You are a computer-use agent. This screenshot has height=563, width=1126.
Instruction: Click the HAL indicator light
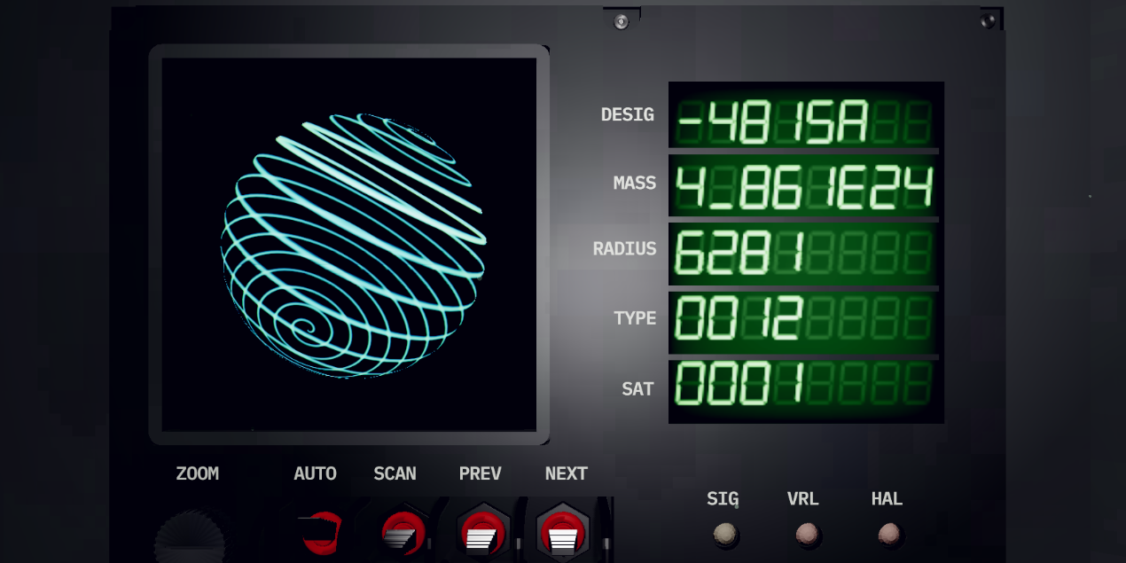click(888, 534)
